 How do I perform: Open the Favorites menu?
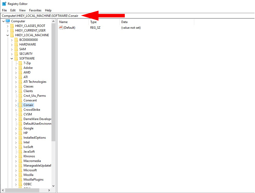pyautogui.click(x=35, y=10)
